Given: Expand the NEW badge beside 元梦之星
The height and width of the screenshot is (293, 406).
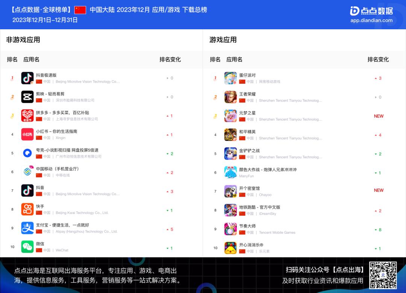Looking at the screenshot, I should click(x=379, y=116).
